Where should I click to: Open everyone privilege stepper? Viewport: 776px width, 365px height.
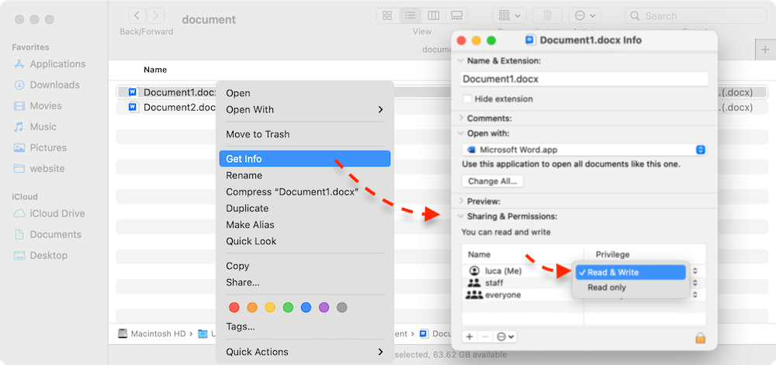click(x=695, y=294)
